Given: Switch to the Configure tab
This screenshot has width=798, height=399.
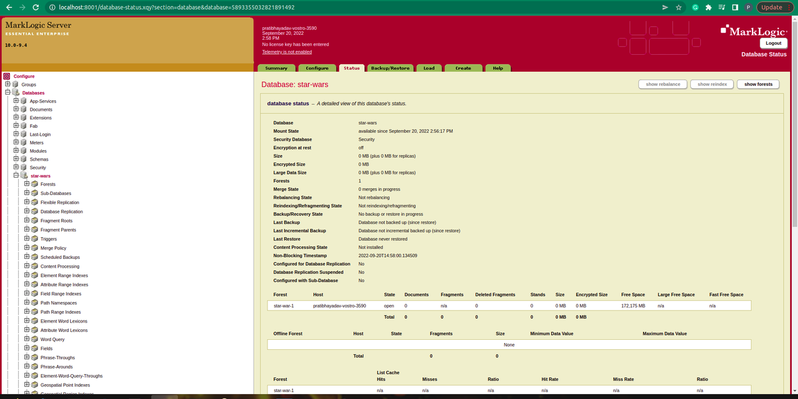Looking at the screenshot, I should coord(317,68).
